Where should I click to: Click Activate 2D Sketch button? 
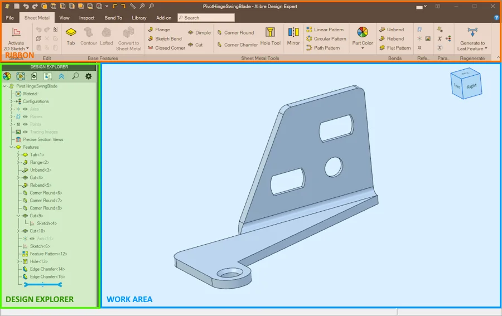click(16, 38)
